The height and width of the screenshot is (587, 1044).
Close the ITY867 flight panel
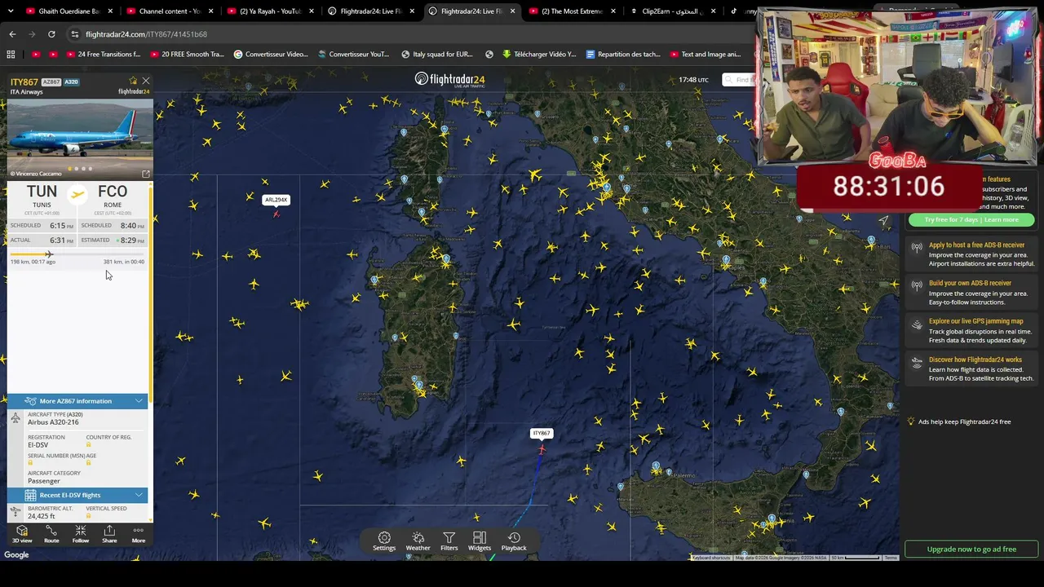pos(146,81)
